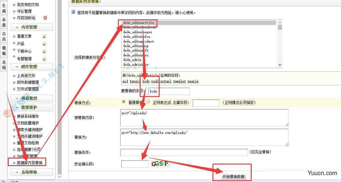This screenshot has height=182, width=341.
Task: Switch to the 模板 vertical tab
Action: tap(4, 51)
